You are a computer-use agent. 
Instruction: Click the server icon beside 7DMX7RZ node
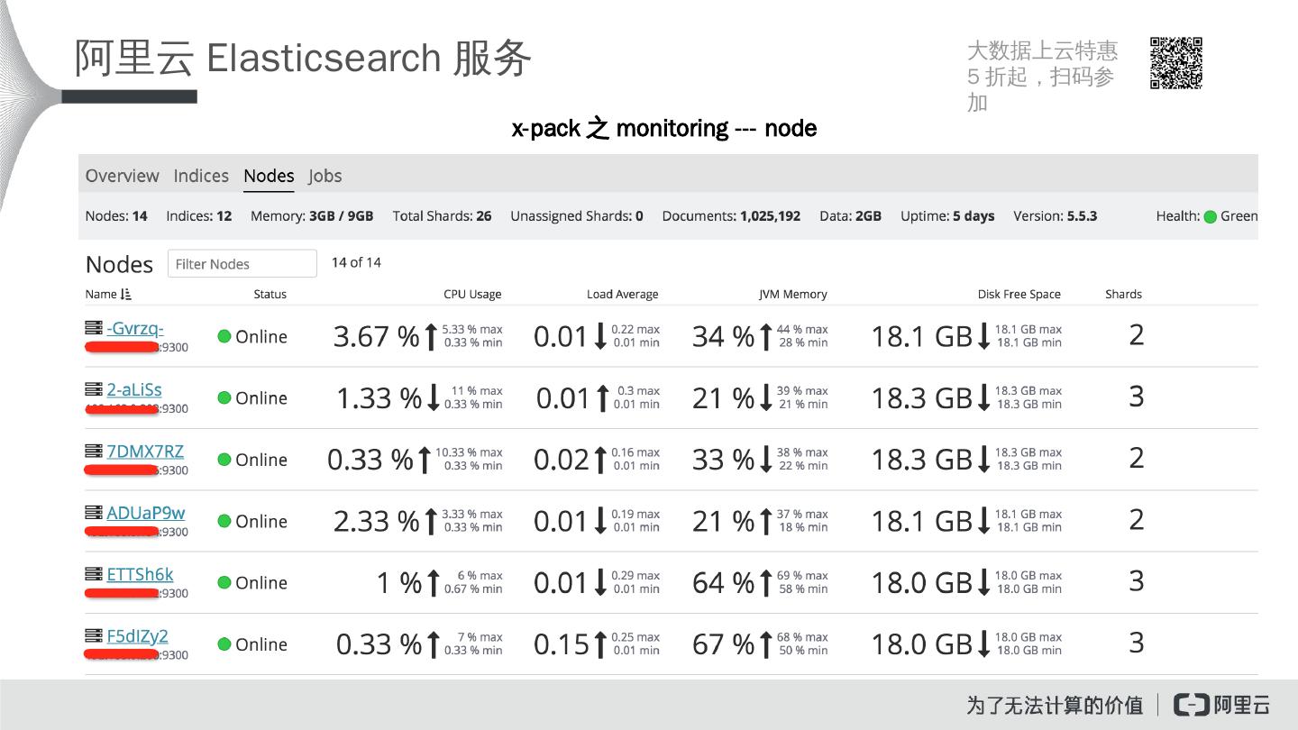coord(93,451)
